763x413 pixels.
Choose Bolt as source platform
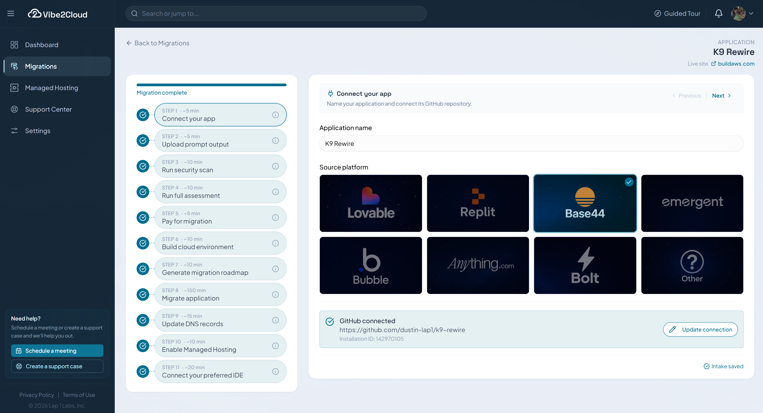pos(585,265)
